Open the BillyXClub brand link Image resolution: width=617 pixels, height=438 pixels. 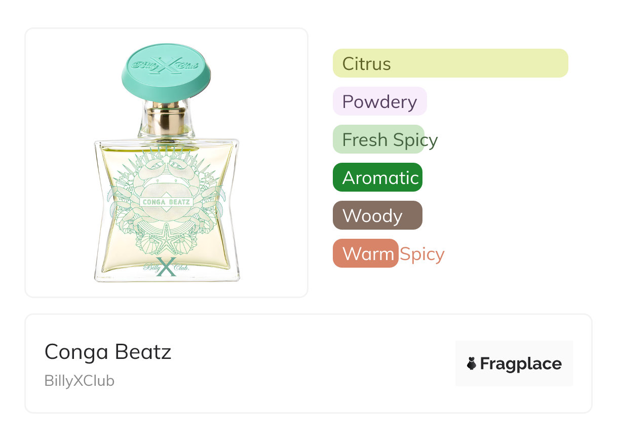point(80,381)
